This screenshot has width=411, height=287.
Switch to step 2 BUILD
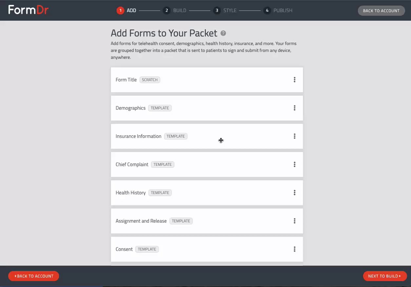(x=175, y=10)
